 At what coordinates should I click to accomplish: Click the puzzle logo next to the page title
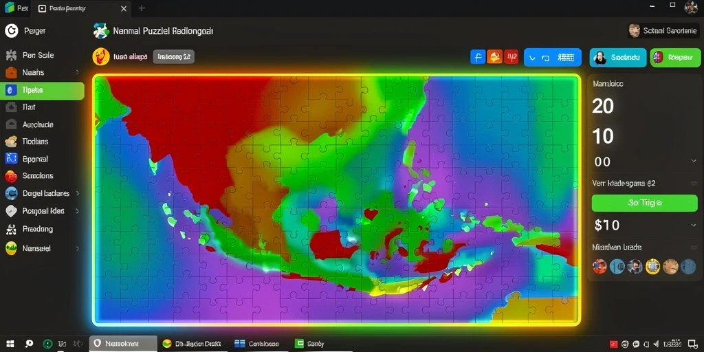click(101, 31)
